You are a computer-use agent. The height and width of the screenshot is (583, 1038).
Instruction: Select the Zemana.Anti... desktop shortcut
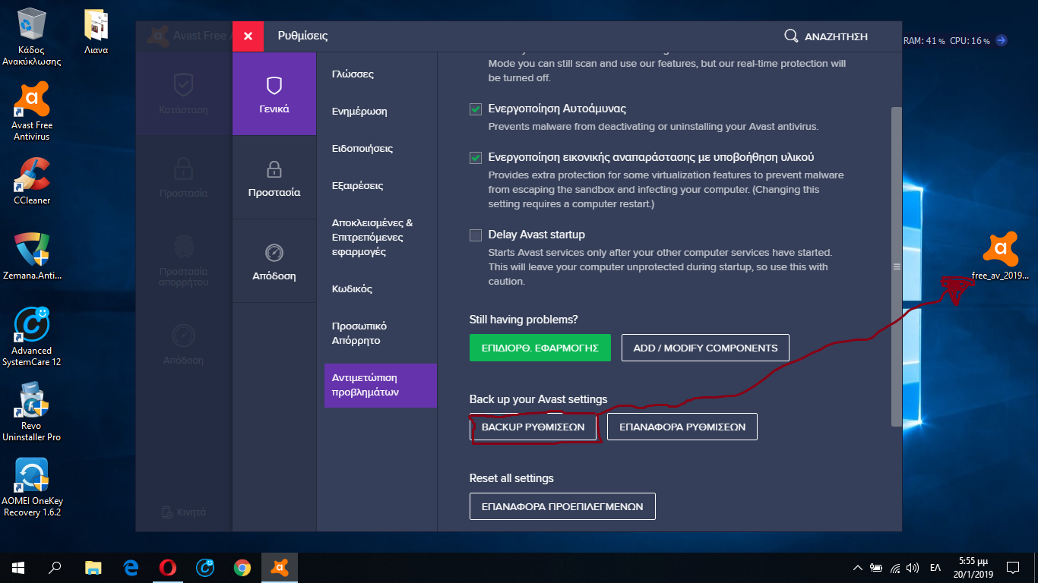[32, 256]
